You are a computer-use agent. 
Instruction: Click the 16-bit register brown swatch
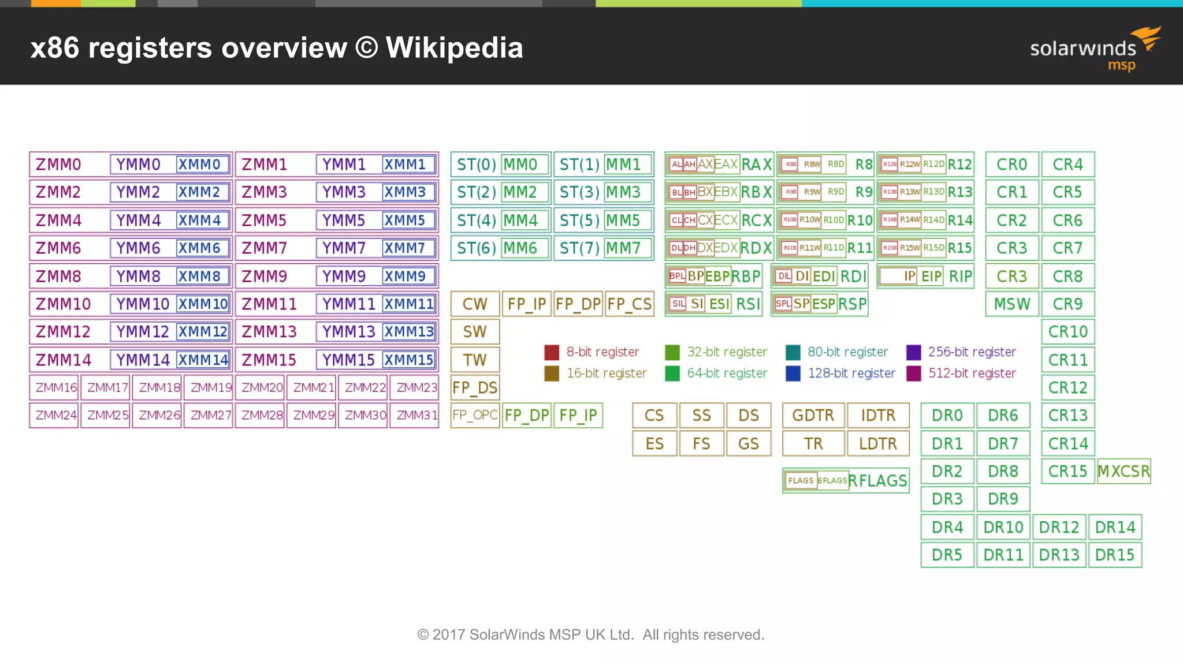(552, 373)
